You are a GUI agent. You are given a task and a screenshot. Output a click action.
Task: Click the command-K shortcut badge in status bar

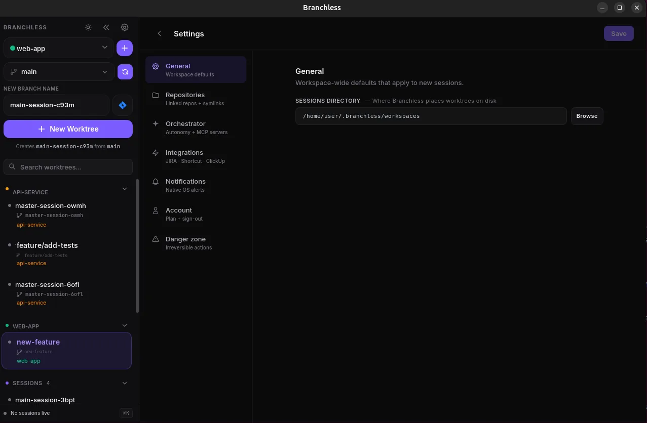pyautogui.click(x=126, y=413)
